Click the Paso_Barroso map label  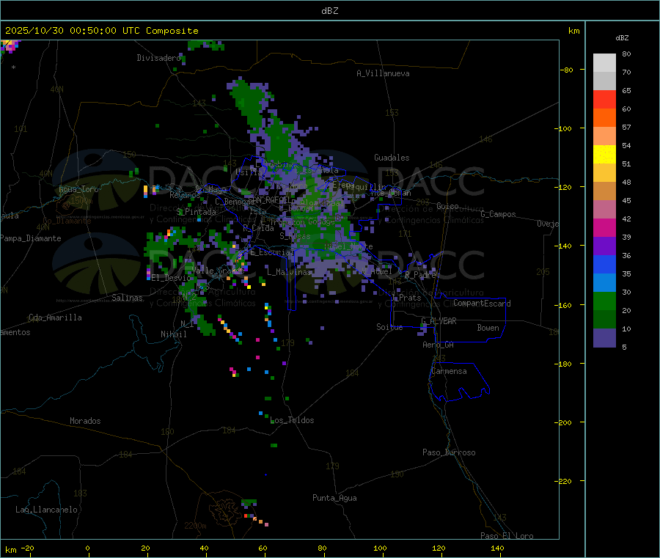coord(449,453)
